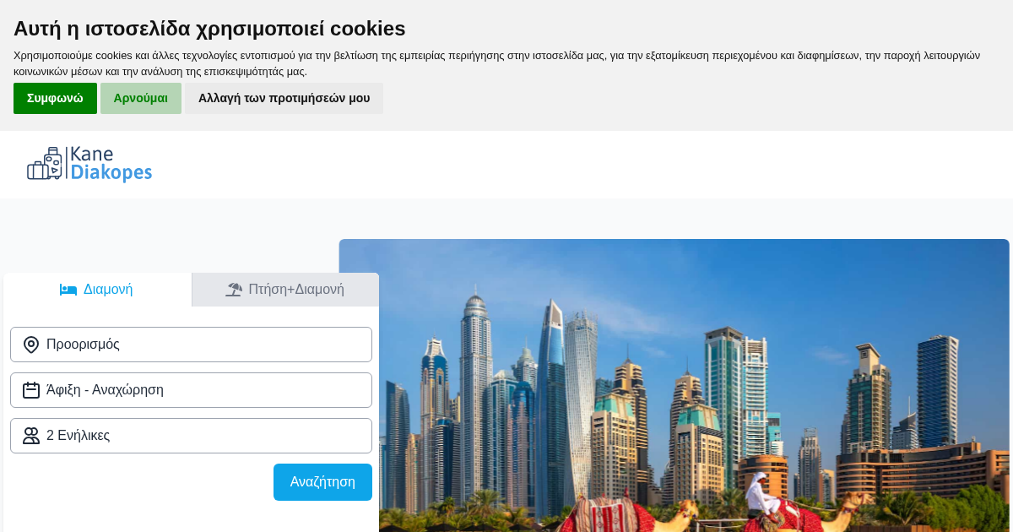Expand the 2 Ενήλικες guests selector
This screenshot has width=1013, height=532.
(x=191, y=436)
